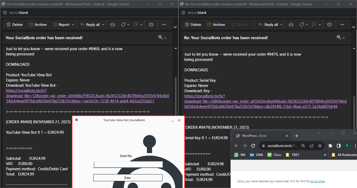Expand the toolbar overflow chevron in left window

click(x=175, y=27)
